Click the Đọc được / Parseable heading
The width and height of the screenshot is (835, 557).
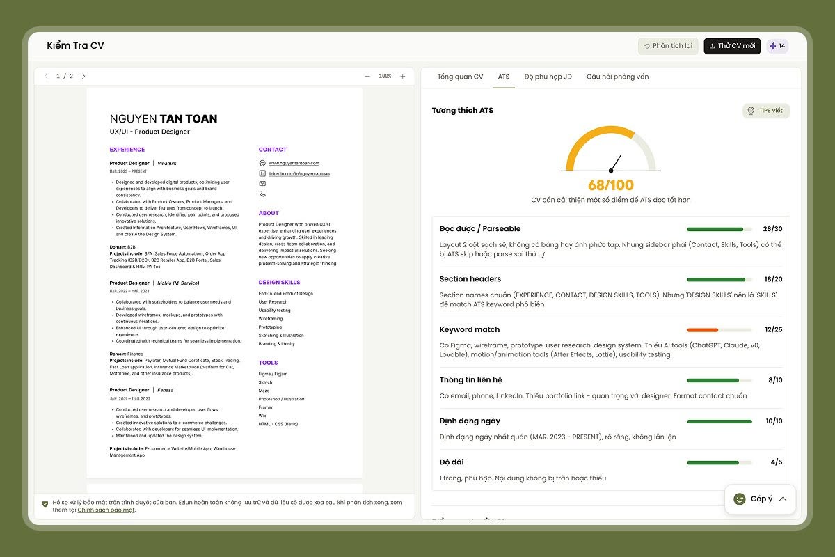coord(480,229)
